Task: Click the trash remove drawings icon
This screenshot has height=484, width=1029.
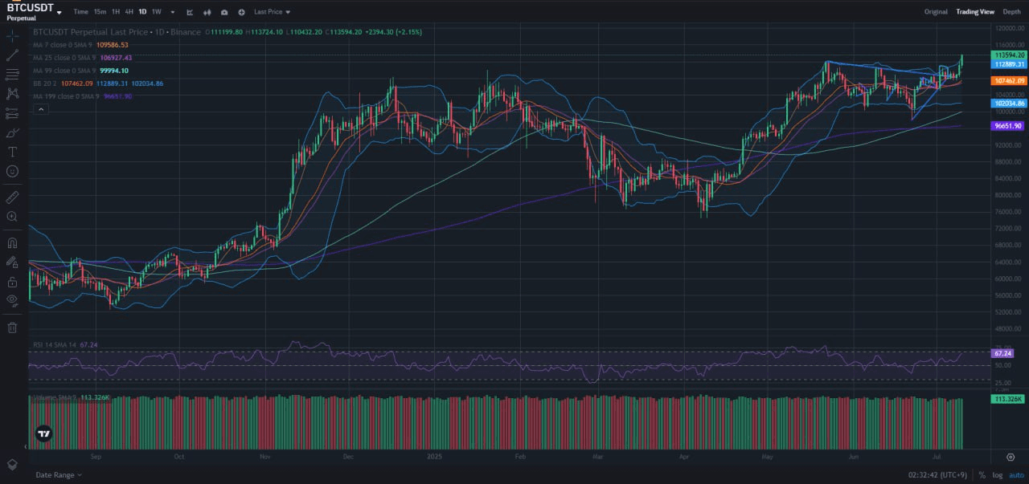Action: pos(12,327)
